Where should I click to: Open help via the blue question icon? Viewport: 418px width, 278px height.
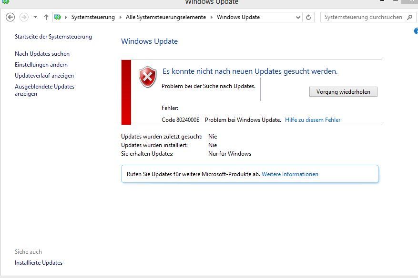coord(416,31)
